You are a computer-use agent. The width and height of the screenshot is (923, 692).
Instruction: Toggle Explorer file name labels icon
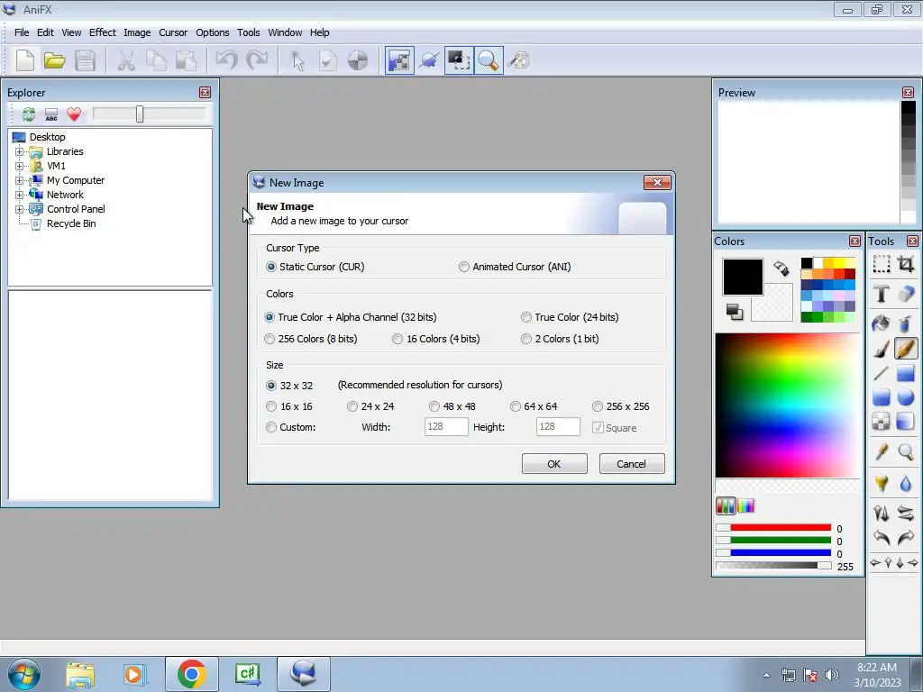(51, 114)
